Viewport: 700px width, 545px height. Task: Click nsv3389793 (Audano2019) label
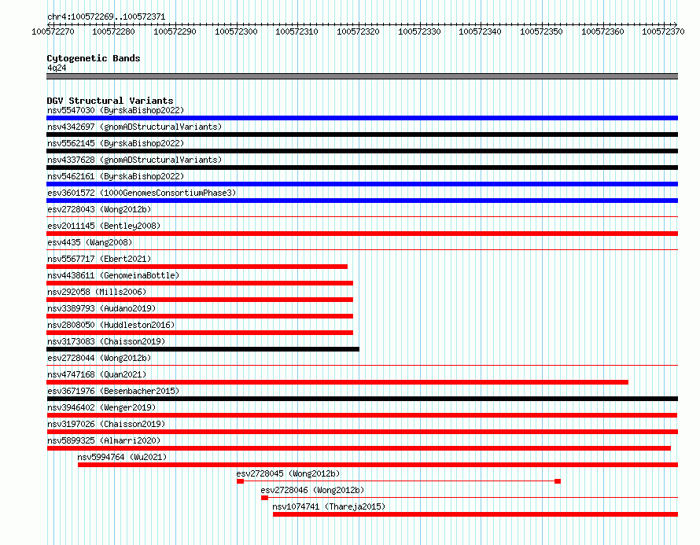[101, 308]
